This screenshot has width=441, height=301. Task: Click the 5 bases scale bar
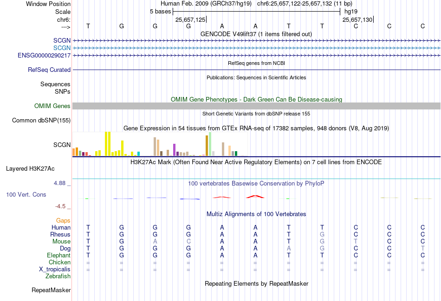(257, 12)
